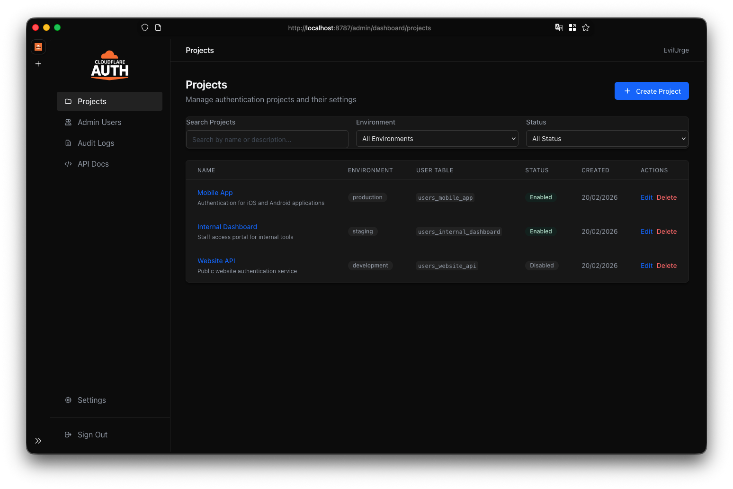Viewport: 733px width, 489px height.
Task: Edit the Mobile App project
Action: [646, 197]
